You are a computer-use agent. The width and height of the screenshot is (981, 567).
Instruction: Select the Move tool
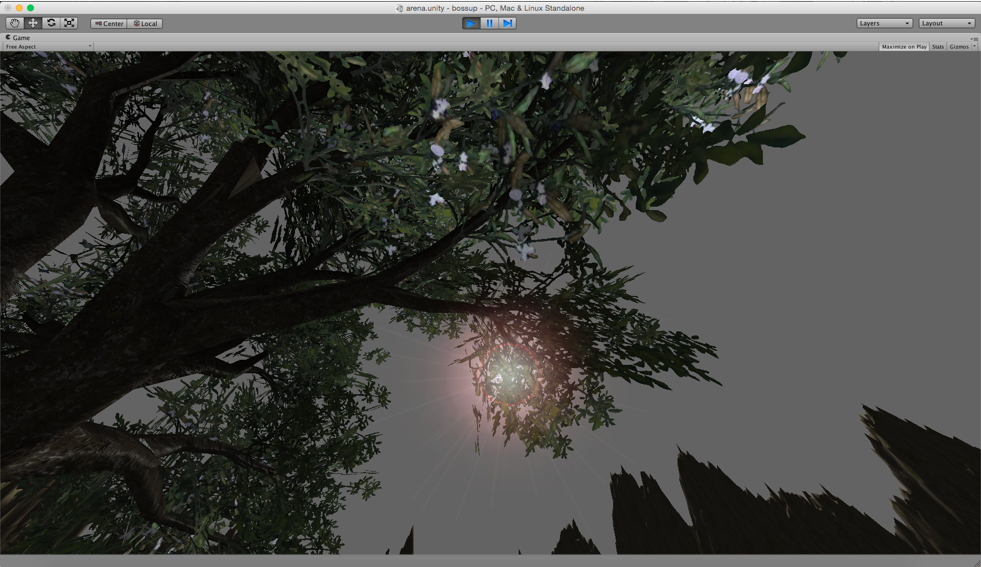point(33,23)
